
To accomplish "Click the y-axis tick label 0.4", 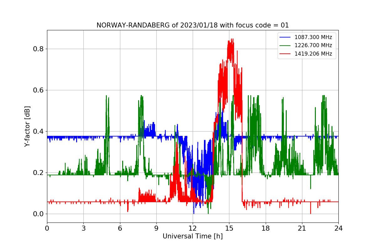I will coord(39,132).
